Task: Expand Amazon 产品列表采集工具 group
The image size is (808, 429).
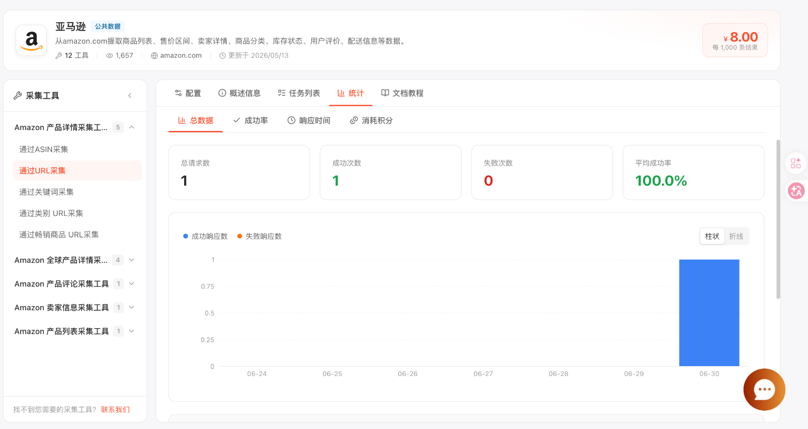Action: (x=132, y=331)
